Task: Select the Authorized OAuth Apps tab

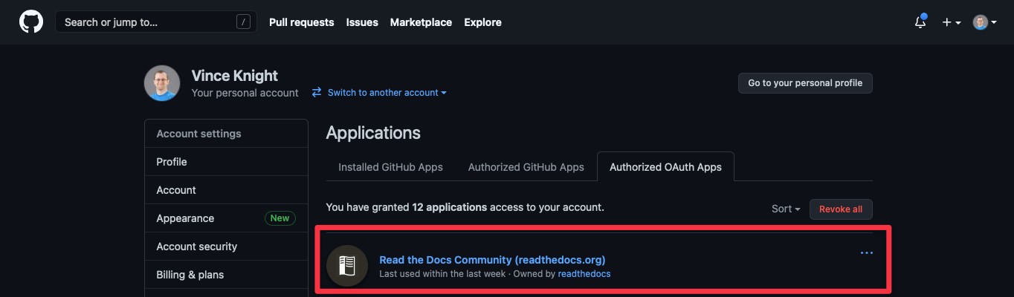Action: (x=665, y=167)
